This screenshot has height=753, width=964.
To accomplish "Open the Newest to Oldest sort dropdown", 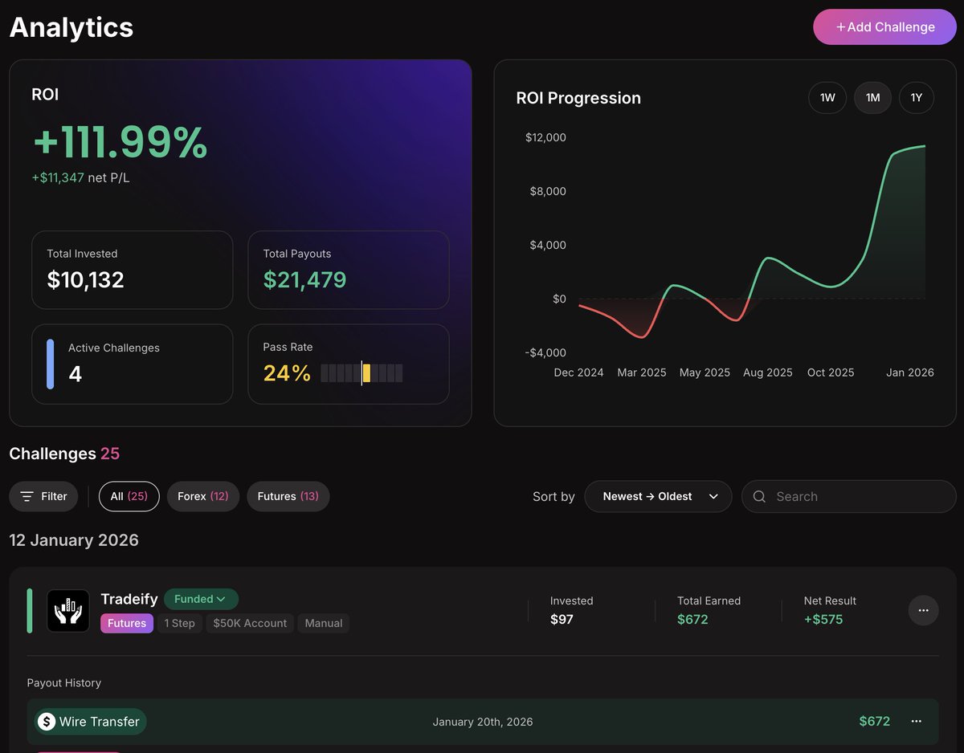I will pyautogui.click(x=658, y=496).
